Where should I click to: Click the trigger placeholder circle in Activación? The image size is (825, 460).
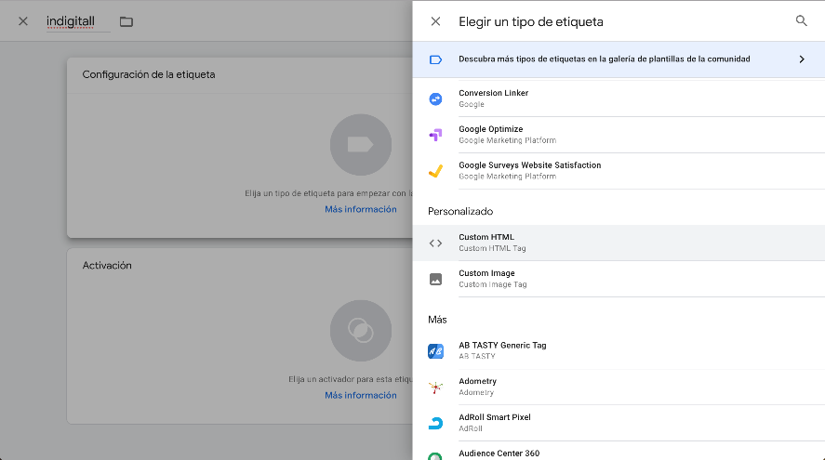tap(360, 330)
